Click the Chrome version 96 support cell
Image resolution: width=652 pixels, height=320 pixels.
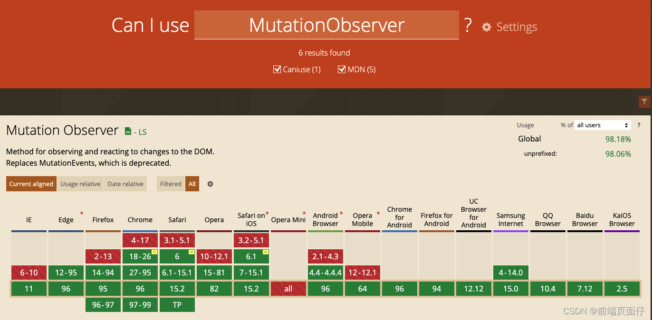click(140, 288)
